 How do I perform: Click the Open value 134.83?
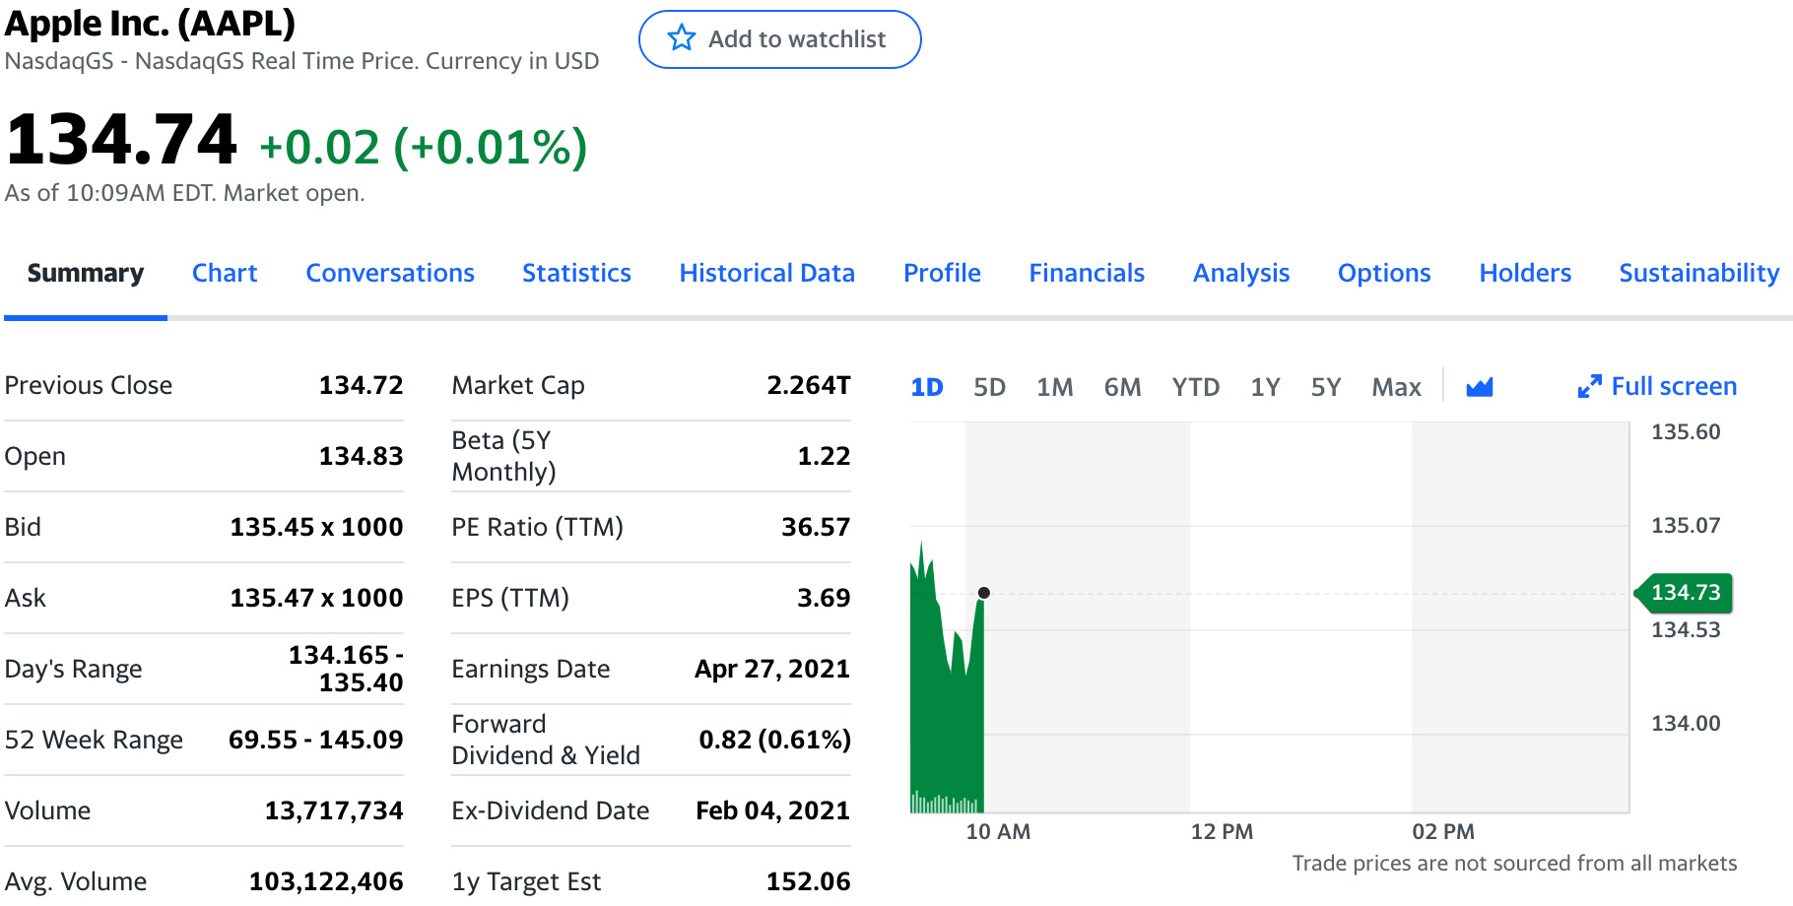point(361,456)
